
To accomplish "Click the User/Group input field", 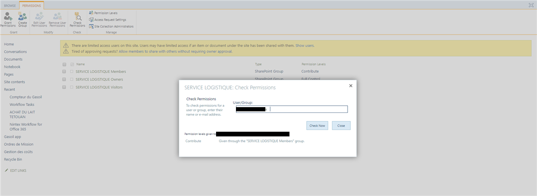I will [292, 109].
